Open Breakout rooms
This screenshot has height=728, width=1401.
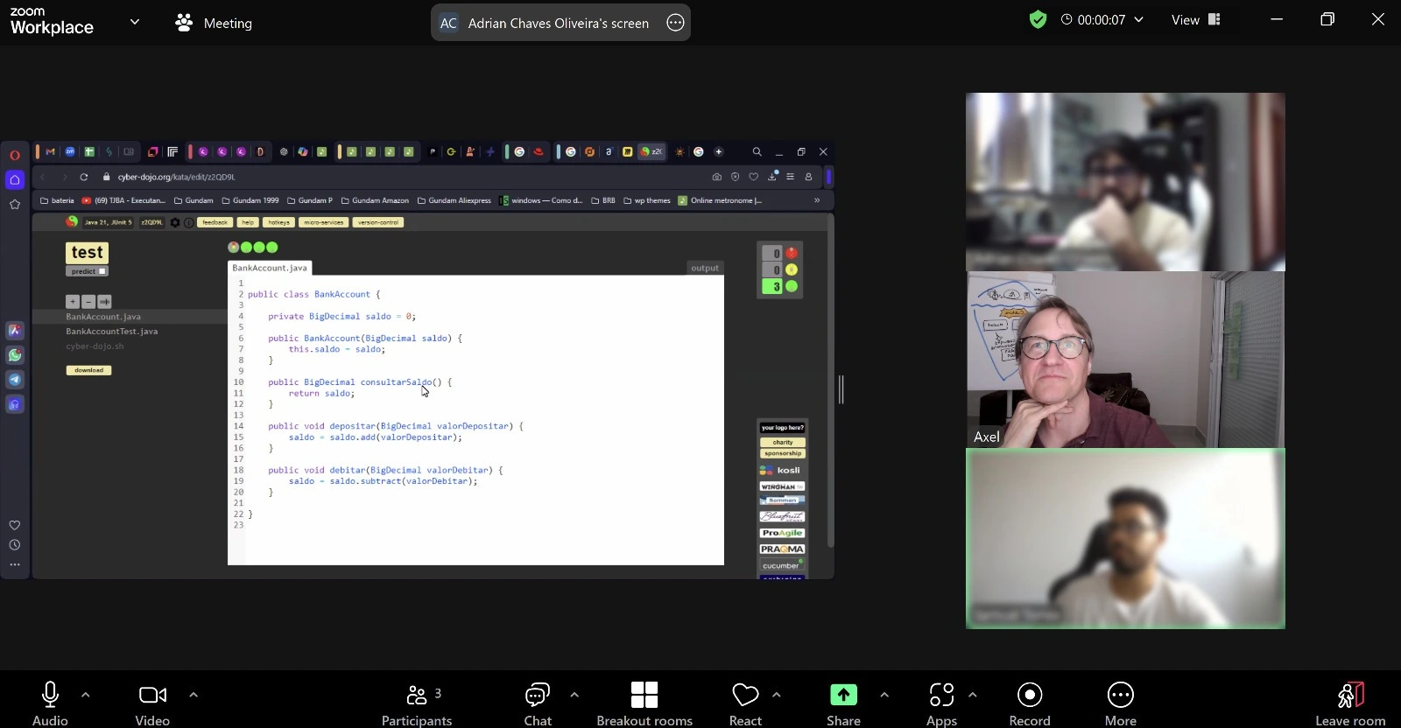tap(644, 696)
